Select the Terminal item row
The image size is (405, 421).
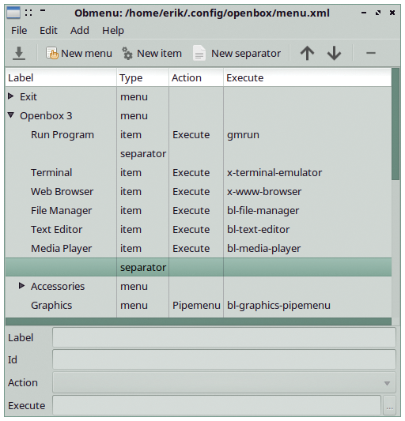coord(199,173)
